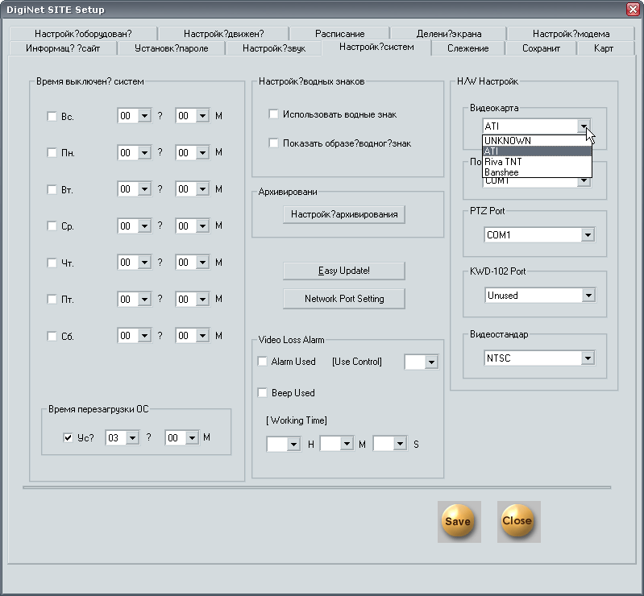Close the DigiNet SITE Setup window
Image resolution: width=644 pixels, height=596 pixels.
pyautogui.click(x=633, y=9)
